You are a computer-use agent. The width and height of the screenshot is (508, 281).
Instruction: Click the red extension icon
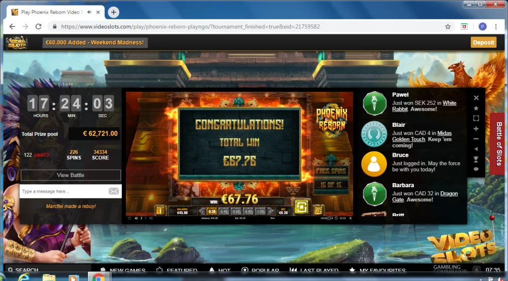(464, 26)
